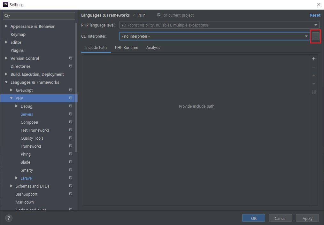Open Test Frameworks settings page

(35, 130)
